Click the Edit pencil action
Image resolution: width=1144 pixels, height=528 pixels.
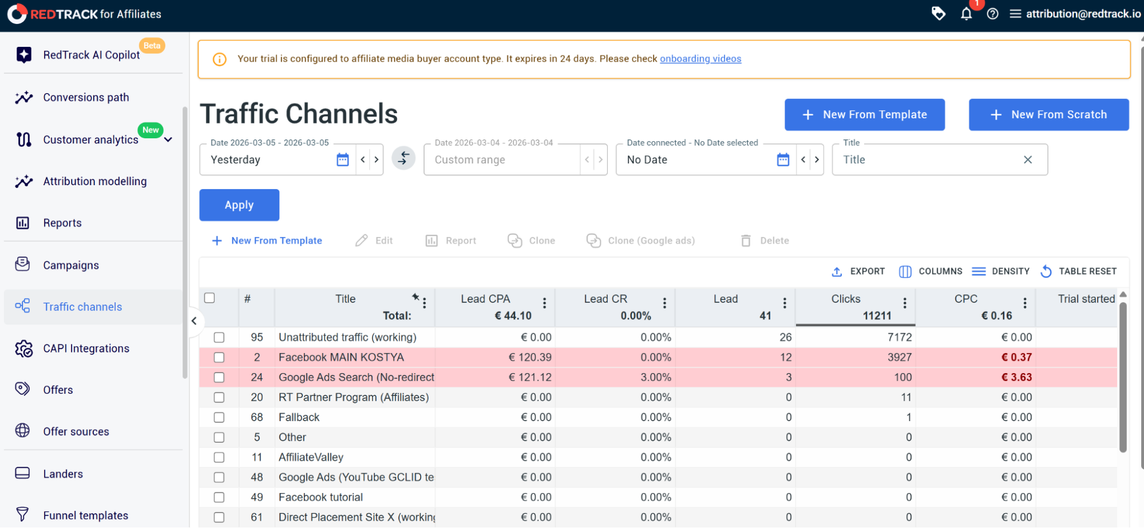point(374,241)
